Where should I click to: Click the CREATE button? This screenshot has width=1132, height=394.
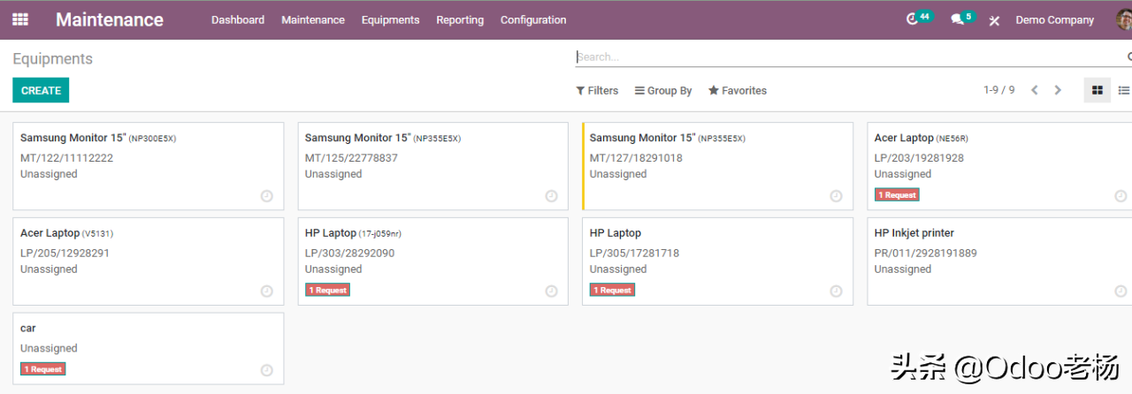41,90
